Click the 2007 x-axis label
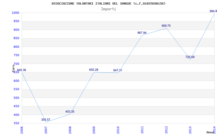Viewport: 217px width, 135px height. 46,130
